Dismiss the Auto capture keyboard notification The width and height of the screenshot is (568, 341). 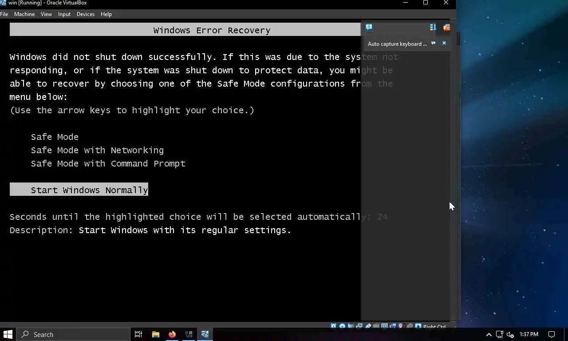(444, 43)
